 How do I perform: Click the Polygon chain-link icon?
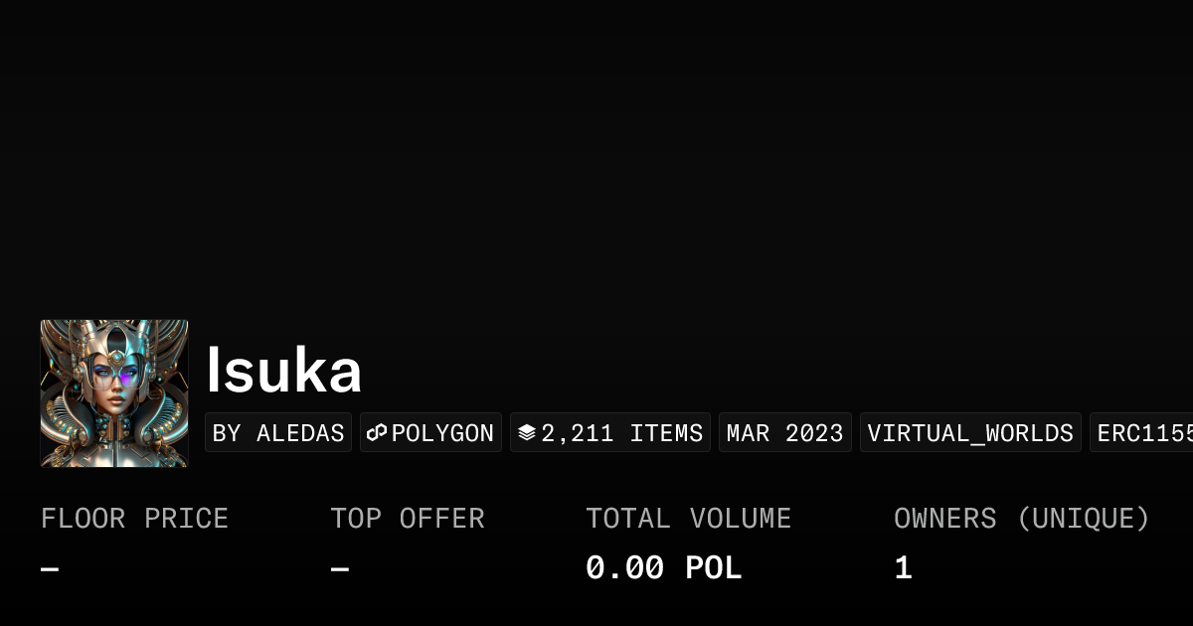377,432
